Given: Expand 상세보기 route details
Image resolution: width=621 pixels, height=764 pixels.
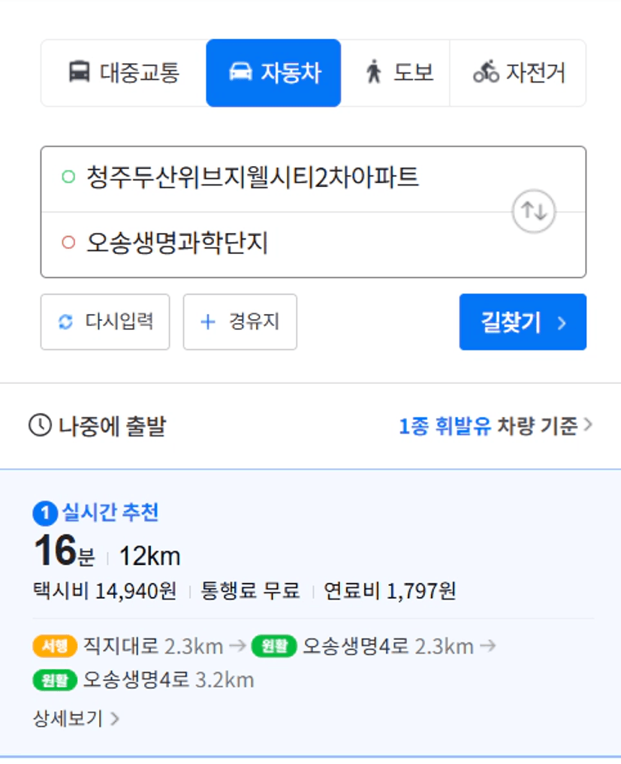Looking at the screenshot, I should click(76, 718).
